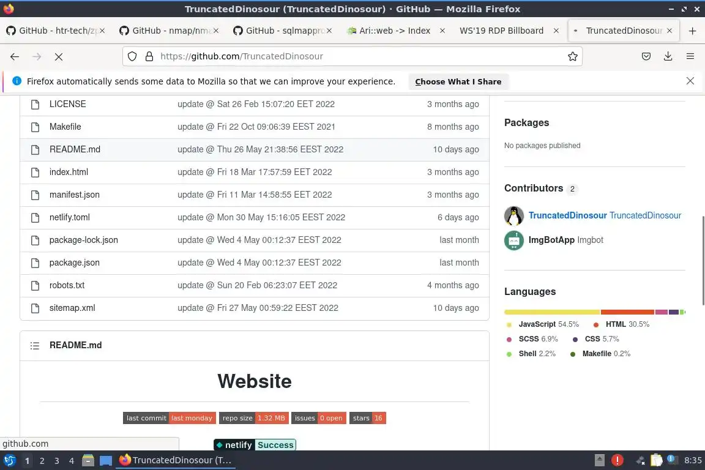This screenshot has width=705, height=470.
Task: Click the ImgBotApp contributor avatar
Action: coord(514,240)
